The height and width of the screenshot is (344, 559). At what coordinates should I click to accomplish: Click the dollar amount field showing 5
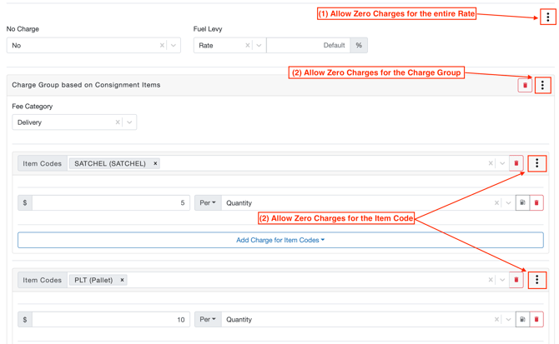click(x=111, y=202)
